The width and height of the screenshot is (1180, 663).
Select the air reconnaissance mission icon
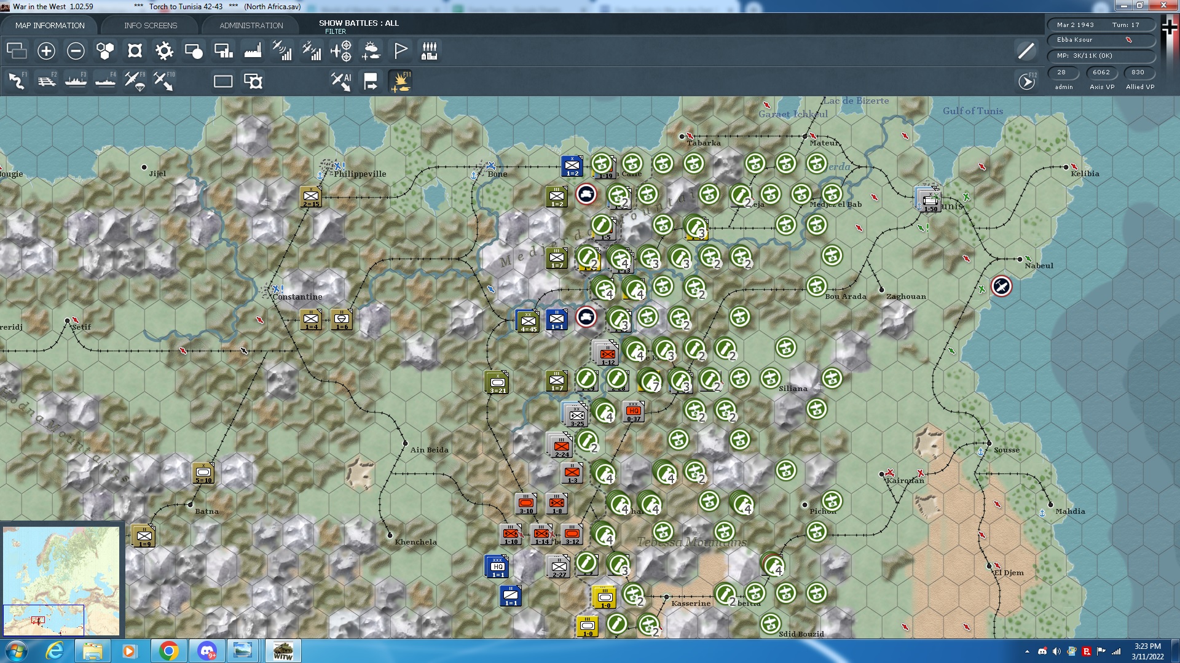click(x=282, y=51)
